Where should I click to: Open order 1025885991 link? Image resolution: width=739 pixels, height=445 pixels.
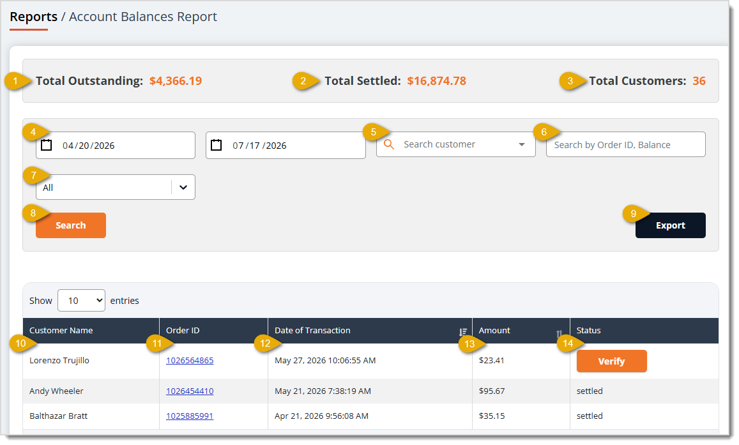tap(190, 416)
